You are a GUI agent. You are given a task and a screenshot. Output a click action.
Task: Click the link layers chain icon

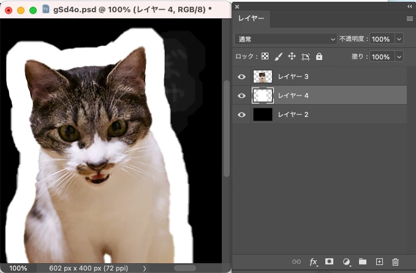[297, 262]
